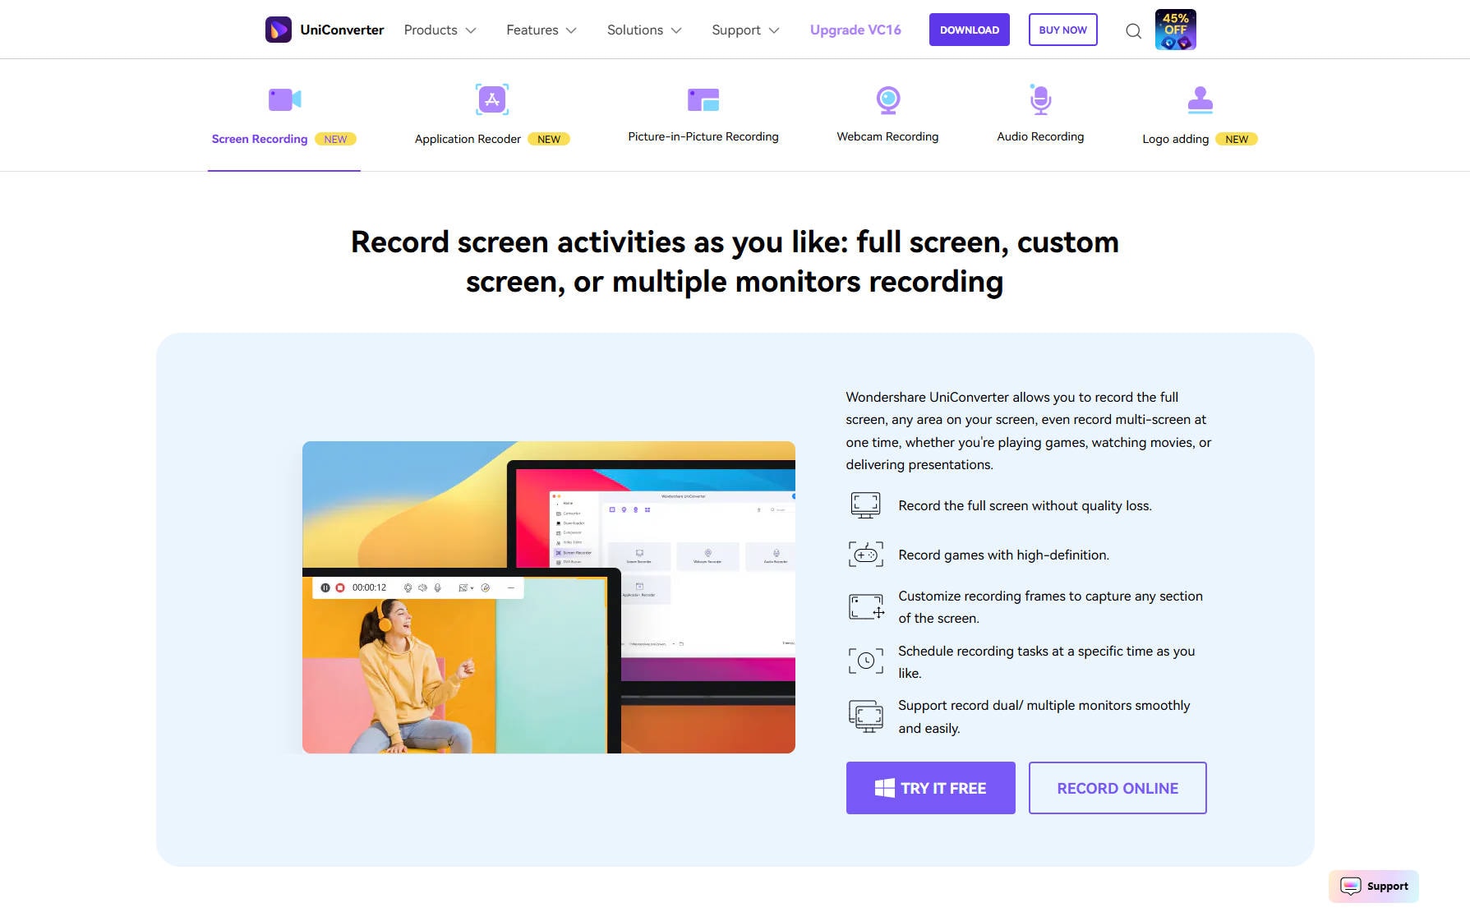
Task: Click the DOWNLOAD button
Action: point(970,30)
